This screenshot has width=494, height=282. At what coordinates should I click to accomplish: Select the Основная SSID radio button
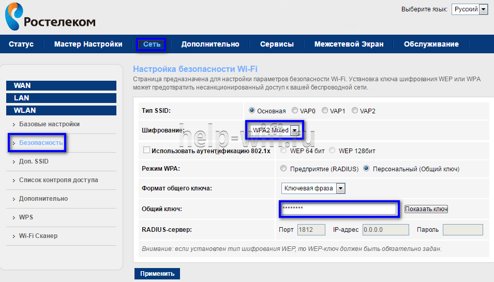point(252,111)
